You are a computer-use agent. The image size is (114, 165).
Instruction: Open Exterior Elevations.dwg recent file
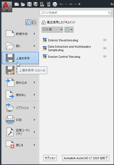(x=63, y=40)
